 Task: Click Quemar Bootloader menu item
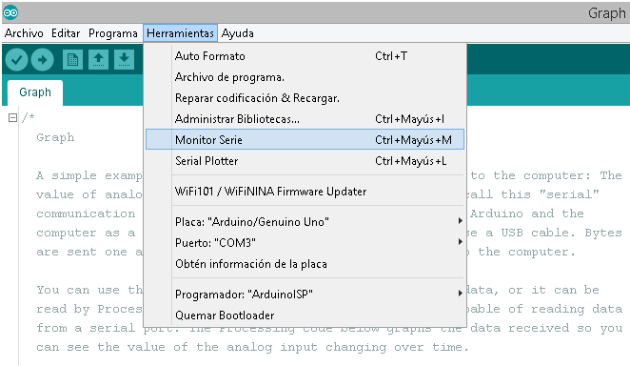pyautogui.click(x=305, y=315)
